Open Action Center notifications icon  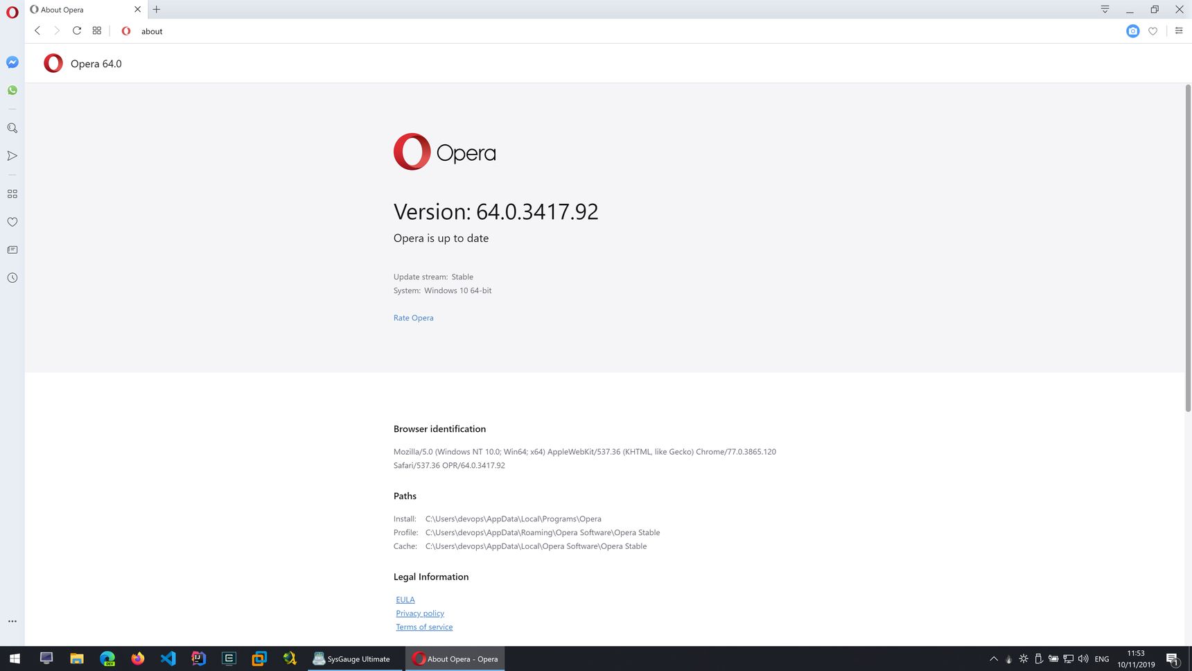click(1173, 659)
